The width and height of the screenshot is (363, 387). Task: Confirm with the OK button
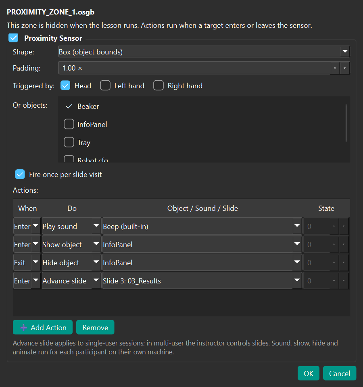[309, 373]
